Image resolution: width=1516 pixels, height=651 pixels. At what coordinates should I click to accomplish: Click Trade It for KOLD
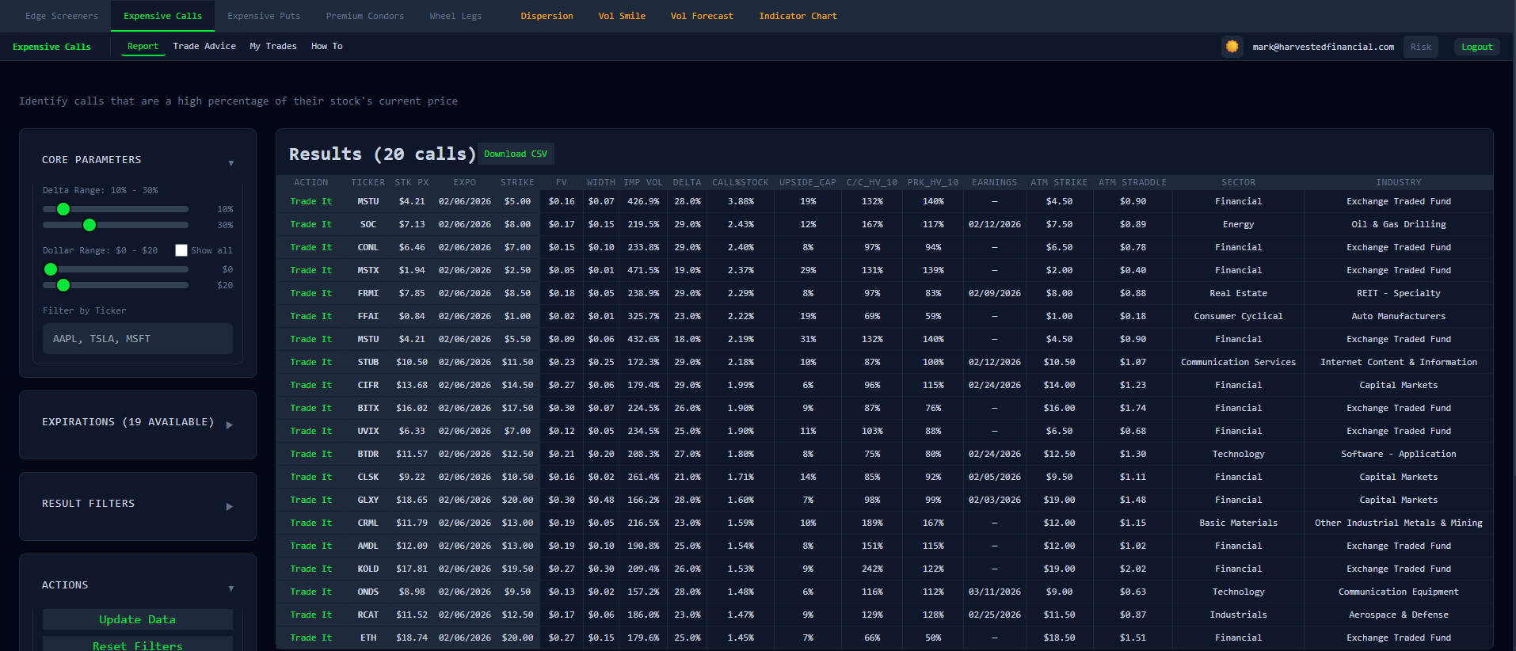[x=311, y=569]
